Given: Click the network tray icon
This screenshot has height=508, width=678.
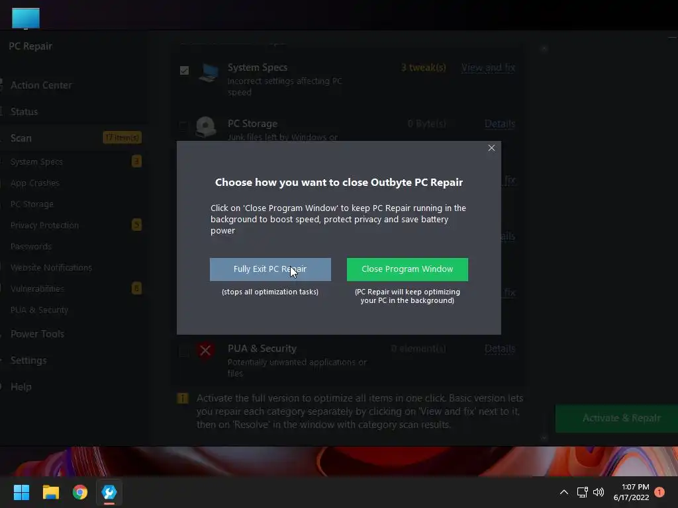Looking at the screenshot, I should point(583,492).
